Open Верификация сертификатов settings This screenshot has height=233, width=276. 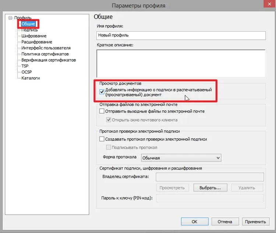point(49,60)
